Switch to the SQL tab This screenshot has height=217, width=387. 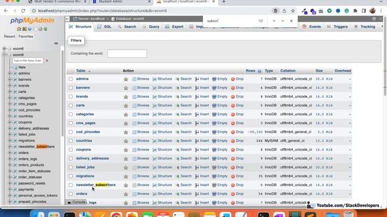(104, 27)
